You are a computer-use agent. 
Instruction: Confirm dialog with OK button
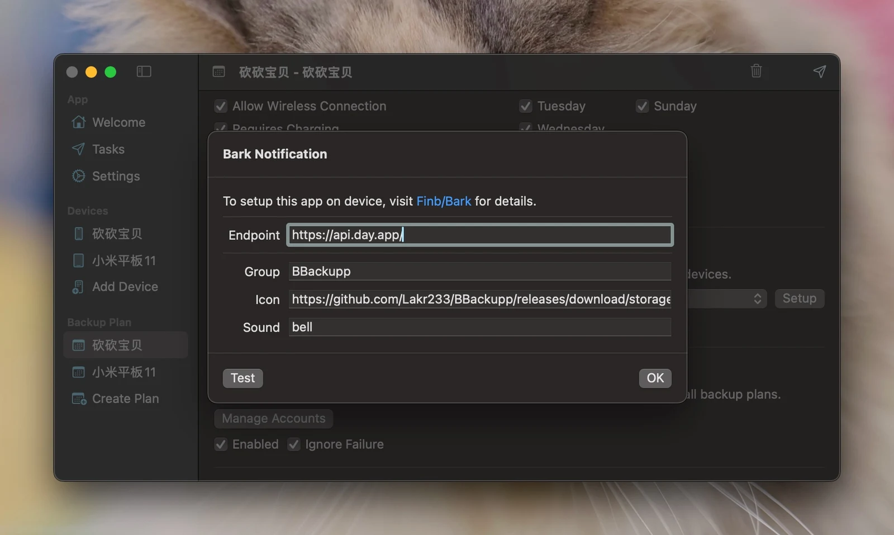[655, 378]
